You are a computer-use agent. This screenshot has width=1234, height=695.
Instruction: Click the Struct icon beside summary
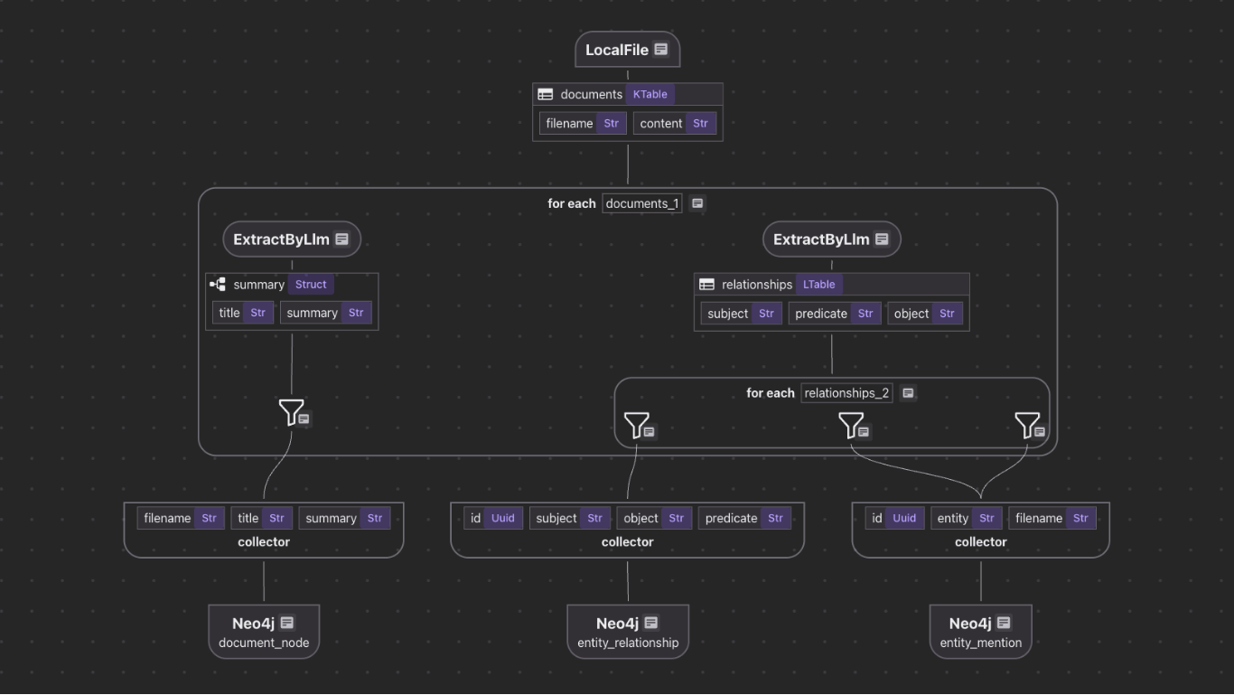tap(311, 284)
